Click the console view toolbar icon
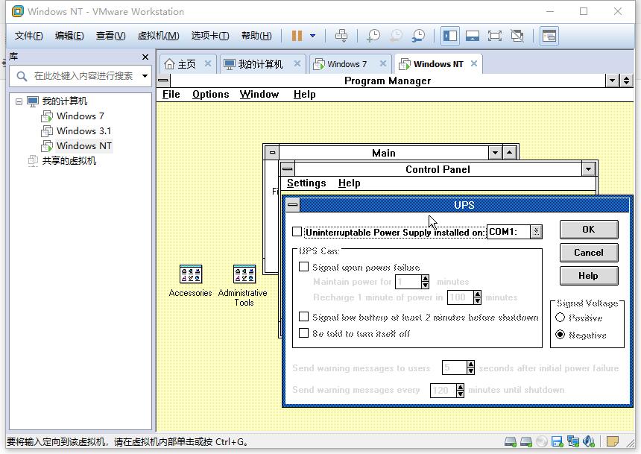641x454 pixels. pos(549,36)
